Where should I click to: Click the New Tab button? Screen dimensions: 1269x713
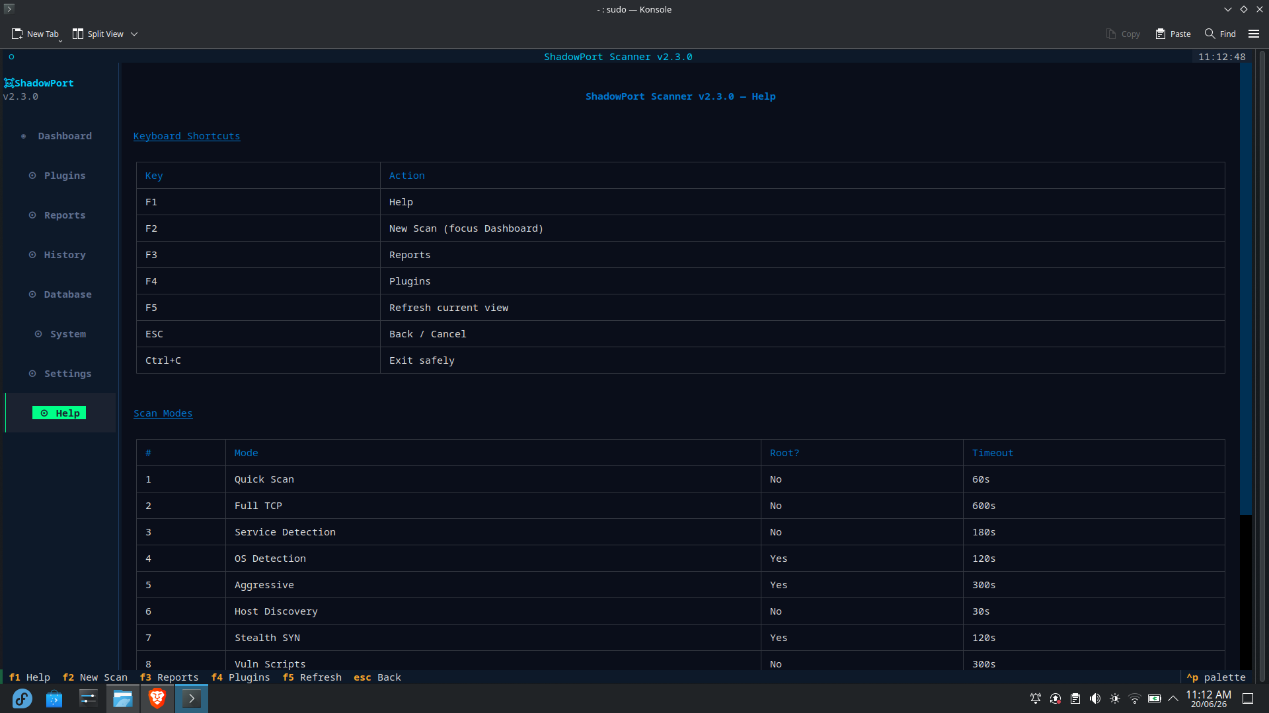coord(36,34)
